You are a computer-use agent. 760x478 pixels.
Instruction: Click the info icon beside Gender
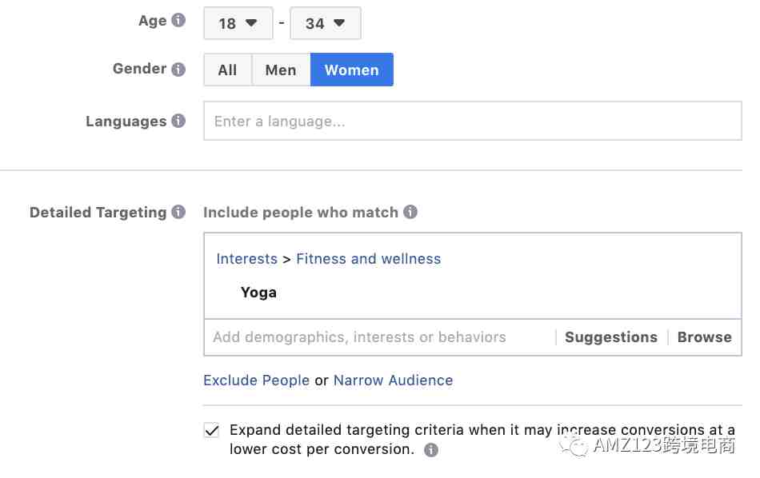pyautogui.click(x=178, y=69)
